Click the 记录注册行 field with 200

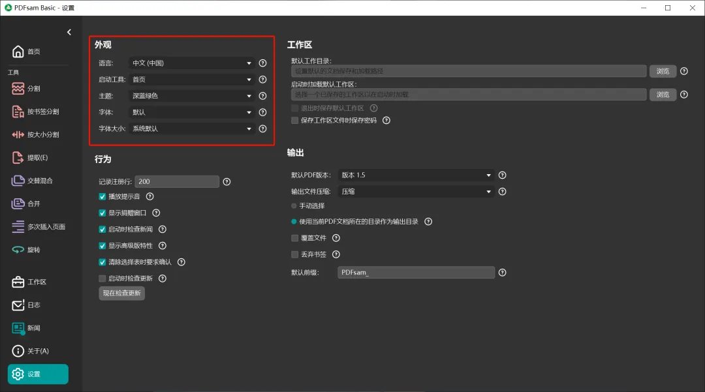177,182
